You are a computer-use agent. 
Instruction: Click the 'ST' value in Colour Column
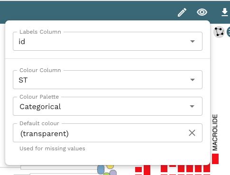[x=23, y=80]
